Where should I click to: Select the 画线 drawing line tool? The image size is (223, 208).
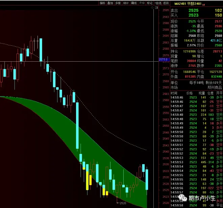point(134,3)
